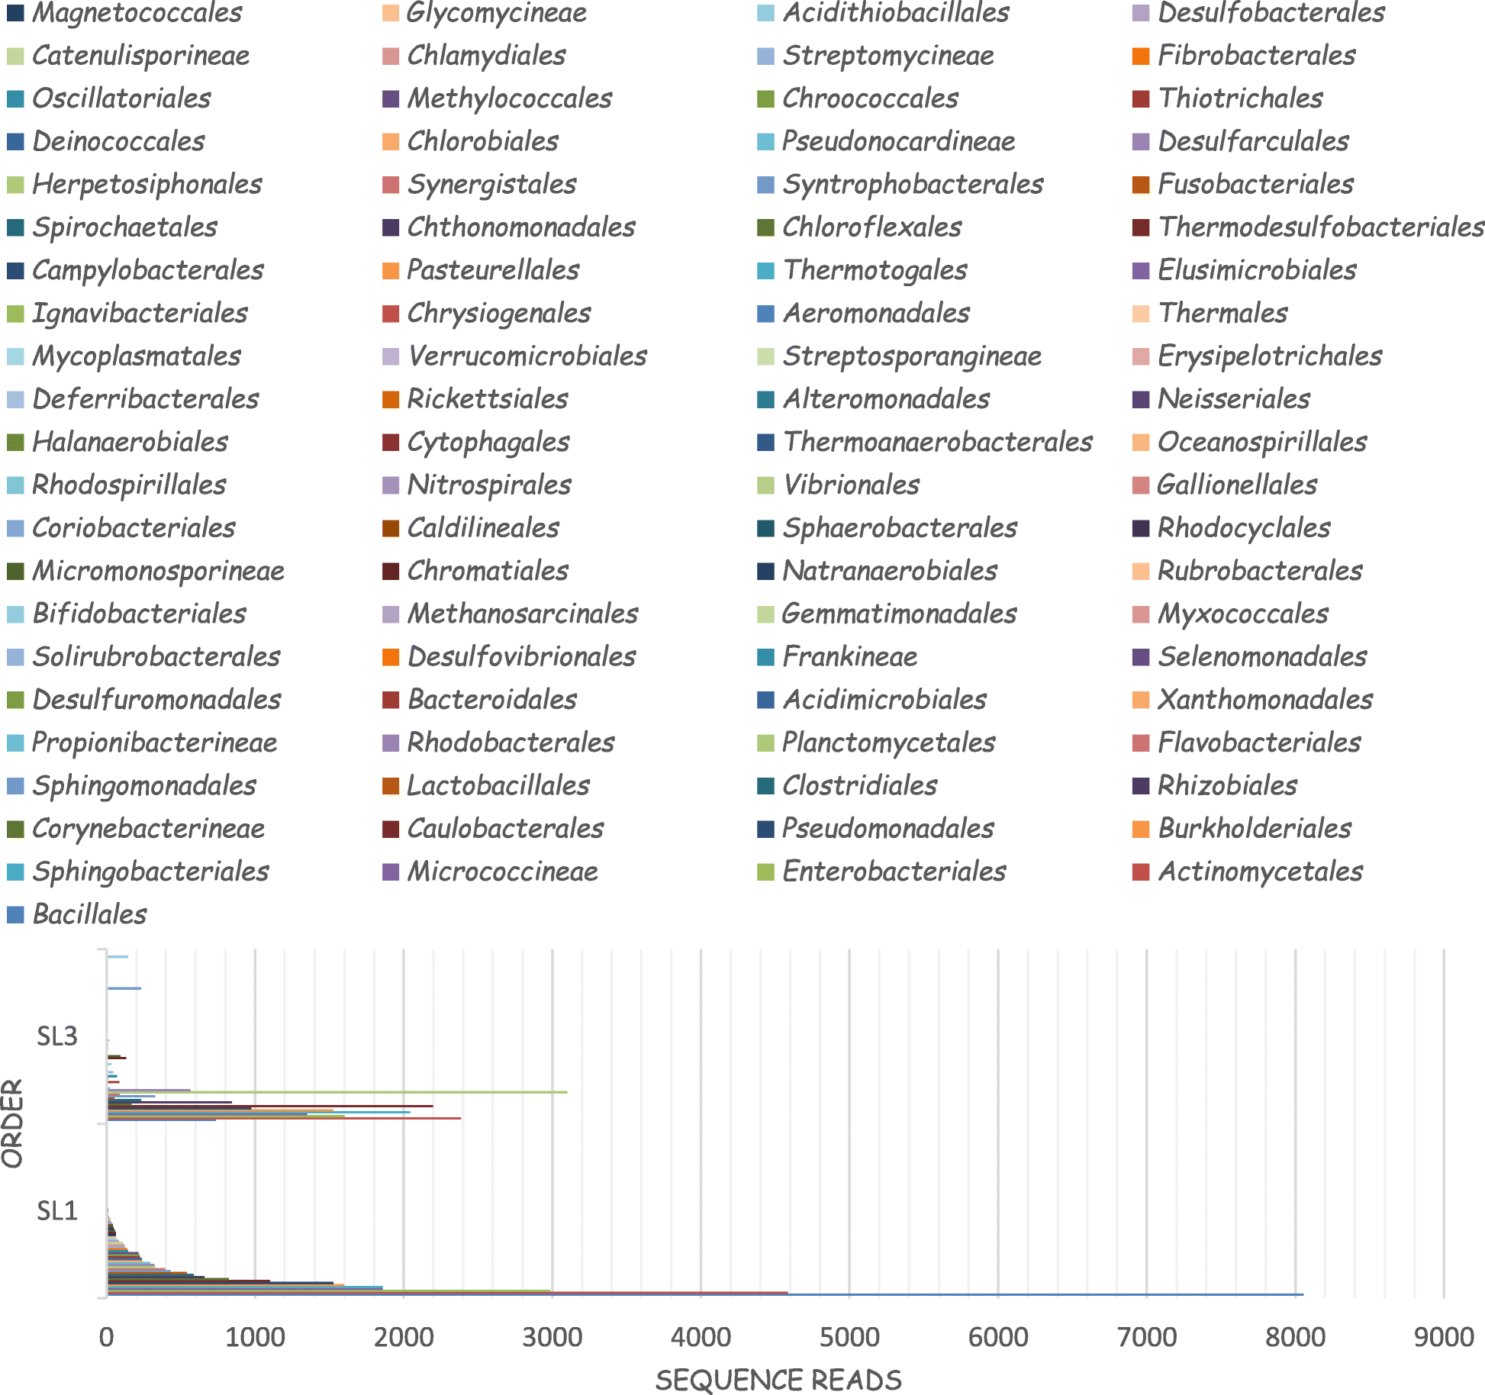
Task: Select the Ignavibacteriales legend label
Action: click(140, 313)
